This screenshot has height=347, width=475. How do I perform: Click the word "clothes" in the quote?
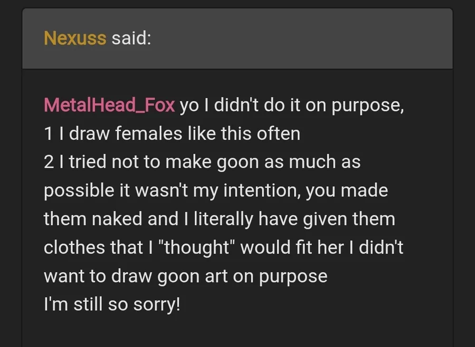(x=74, y=247)
